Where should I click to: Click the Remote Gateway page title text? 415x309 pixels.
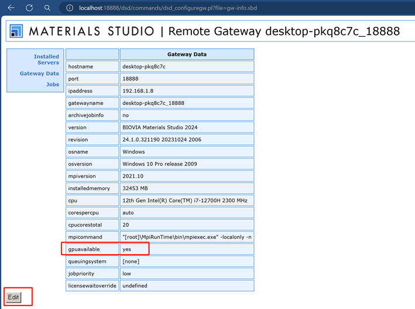(x=284, y=31)
